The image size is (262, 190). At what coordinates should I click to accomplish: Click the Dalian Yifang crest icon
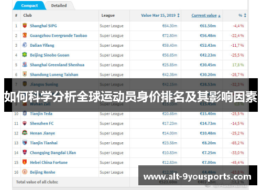click(25, 45)
